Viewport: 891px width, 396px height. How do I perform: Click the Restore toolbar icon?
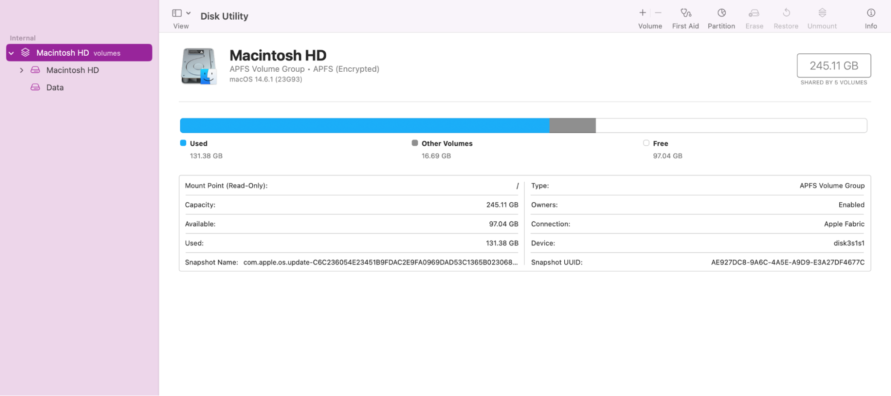pyautogui.click(x=786, y=12)
